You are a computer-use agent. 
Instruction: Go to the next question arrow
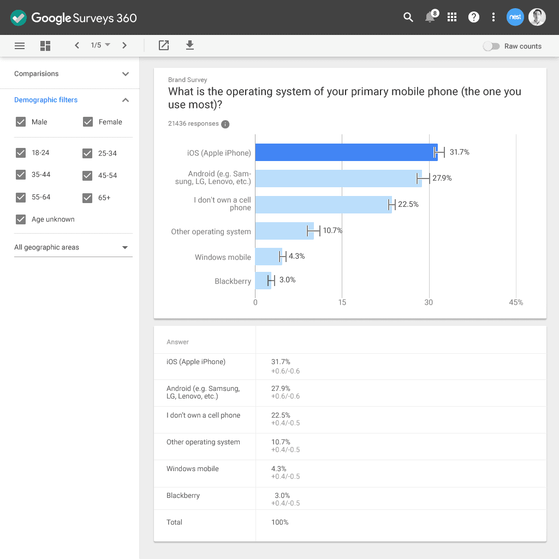(x=124, y=45)
